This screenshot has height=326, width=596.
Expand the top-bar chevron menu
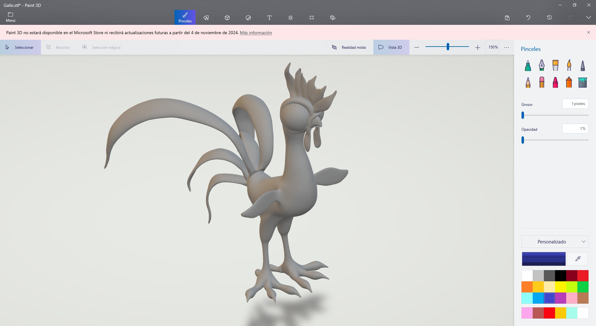point(589,18)
